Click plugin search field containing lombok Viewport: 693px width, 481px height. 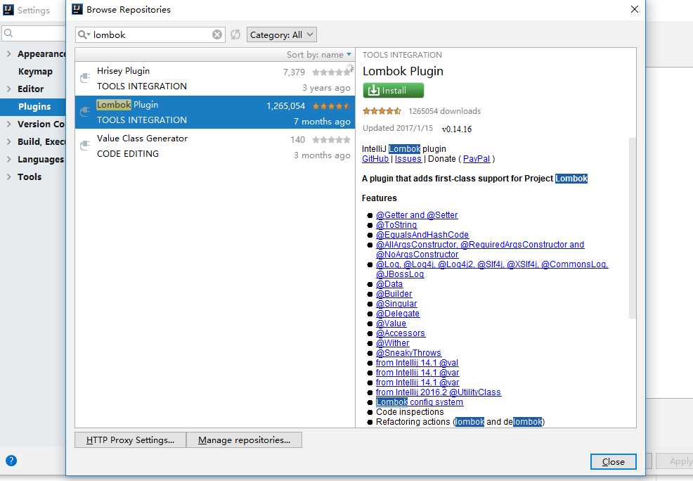(150, 34)
